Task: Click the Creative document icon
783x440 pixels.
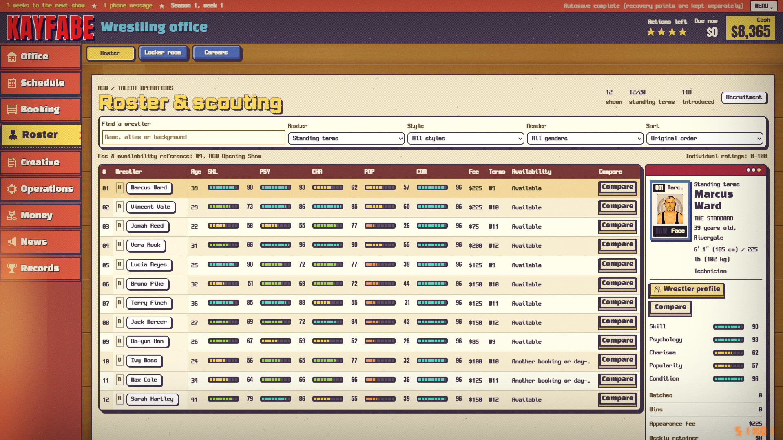Action: coord(12,163)
